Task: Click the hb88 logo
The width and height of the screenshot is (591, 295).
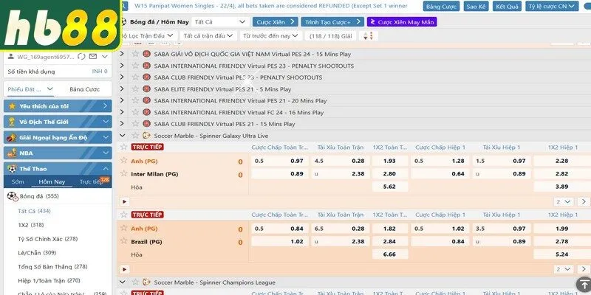Action: (x=61, y=26)
